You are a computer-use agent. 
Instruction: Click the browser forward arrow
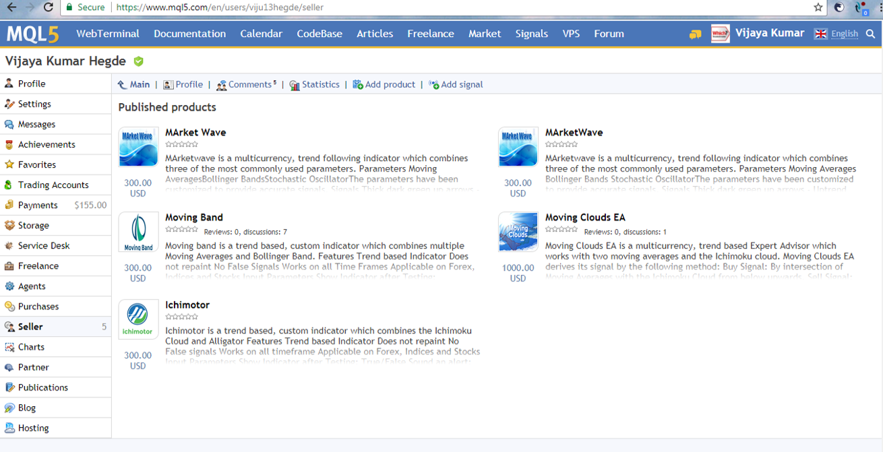pyautogui.click(x=30, y=7)
